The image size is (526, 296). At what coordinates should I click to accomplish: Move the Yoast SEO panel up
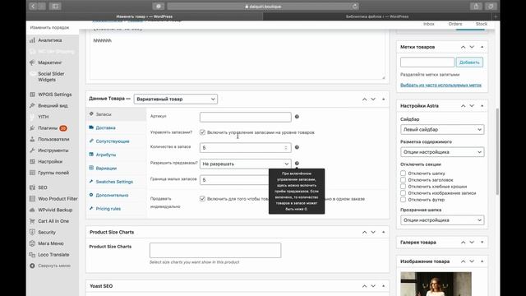(x=365, y=286)
